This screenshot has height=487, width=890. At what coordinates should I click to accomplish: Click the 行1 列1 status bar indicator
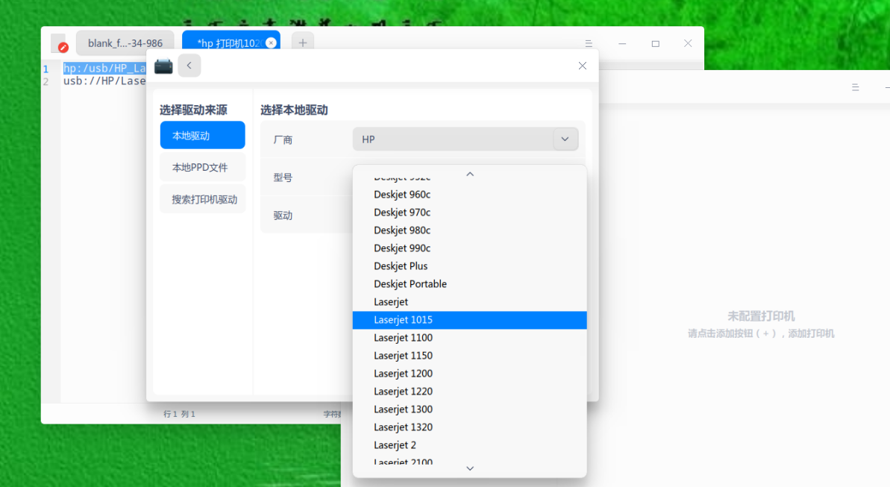[179, 413]
